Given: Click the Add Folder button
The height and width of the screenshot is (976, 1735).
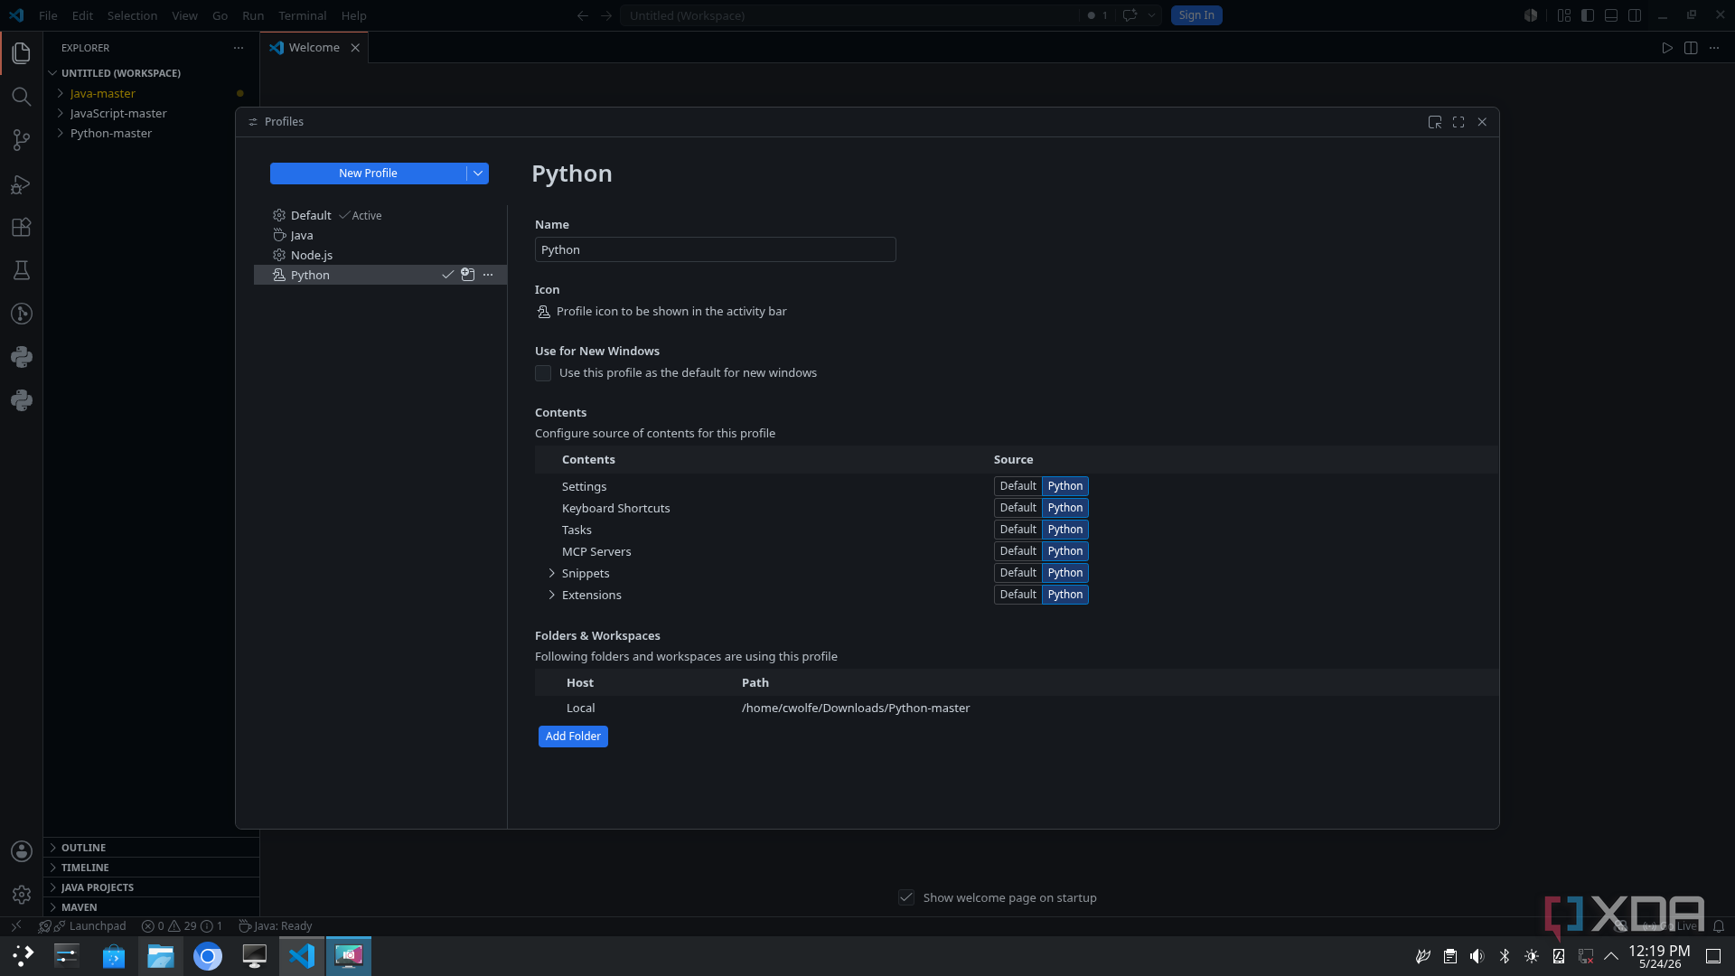Looking at the screenshot, I should (573, 737).
